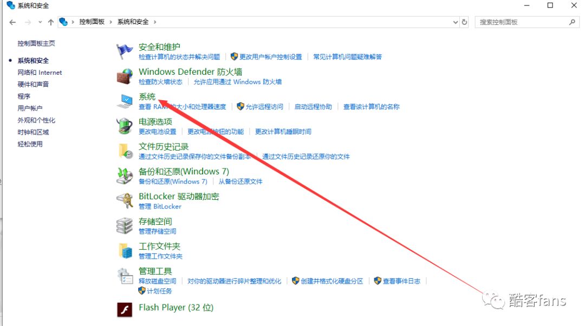Viewport: 585px width, 326px height.
Task: Select 系统和安全 in the breadcrumb path
Action: [x=133, y=22]
